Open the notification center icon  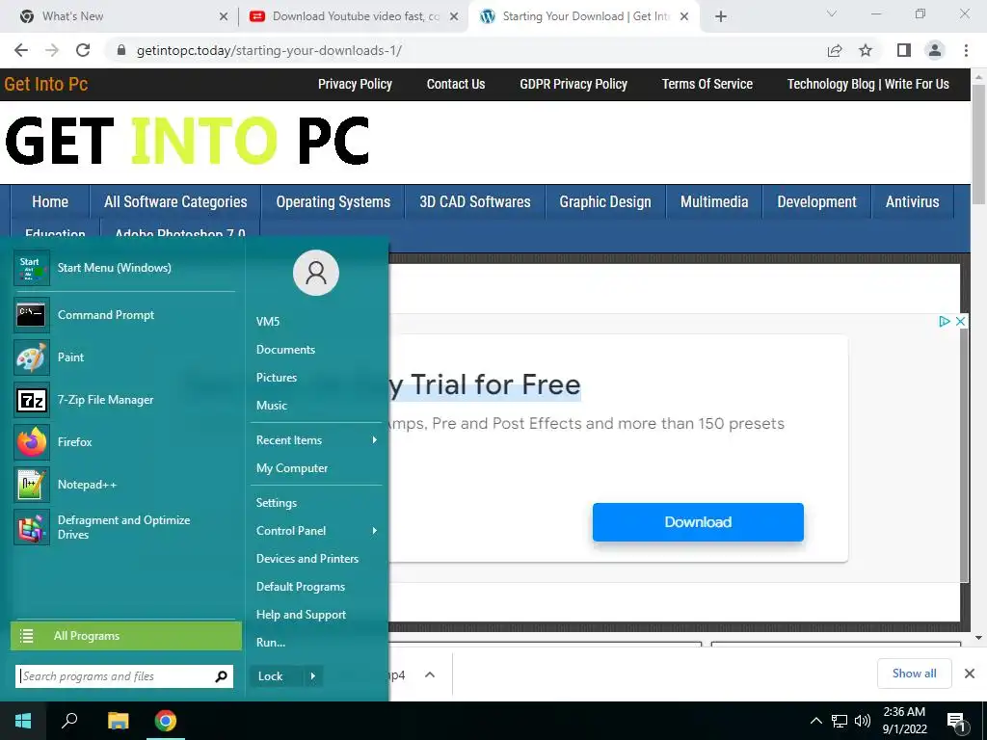point(956,723)
